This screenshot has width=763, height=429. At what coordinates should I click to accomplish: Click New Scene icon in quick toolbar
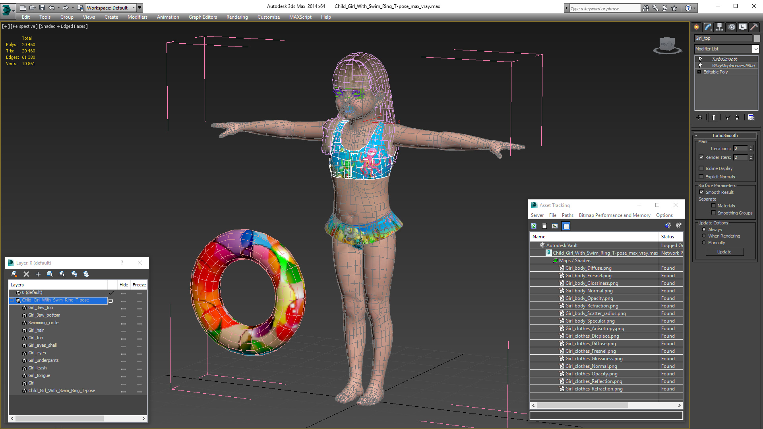coord(23,8)
